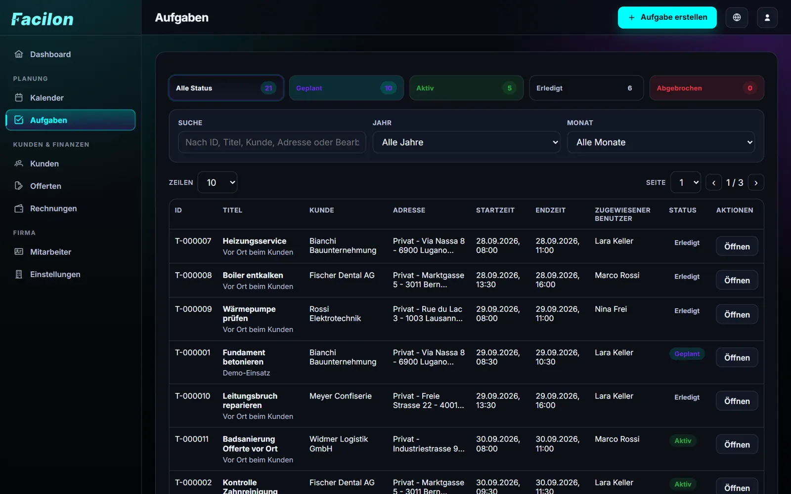Click the globe language icon

click(x=737, y=17)
